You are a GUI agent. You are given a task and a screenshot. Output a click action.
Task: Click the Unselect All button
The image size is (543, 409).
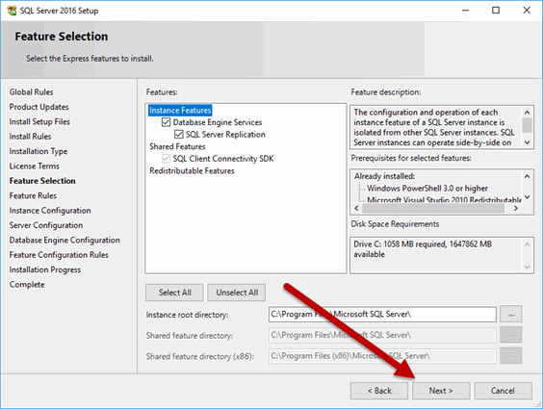(237, 293)
